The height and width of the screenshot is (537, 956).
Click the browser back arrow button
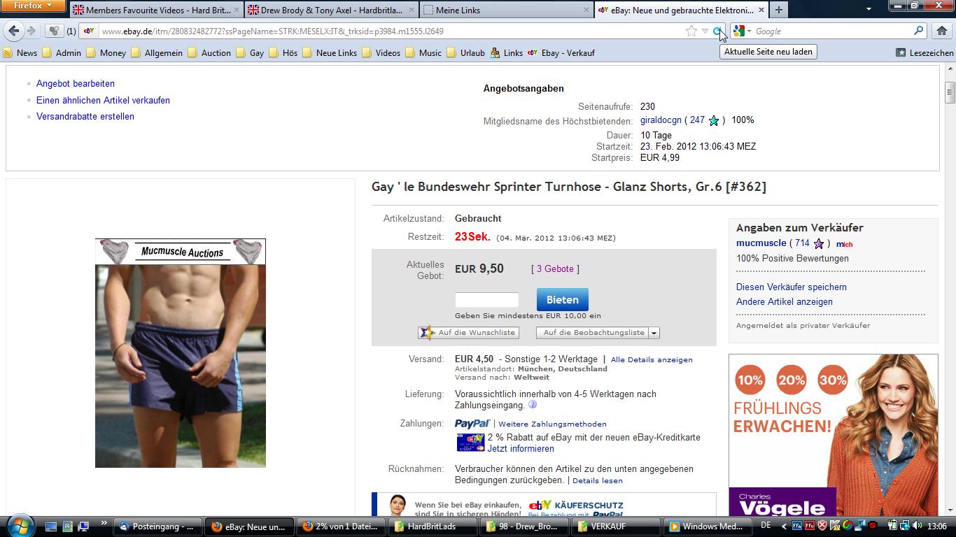pyautogui.click(x=14, y=31)
